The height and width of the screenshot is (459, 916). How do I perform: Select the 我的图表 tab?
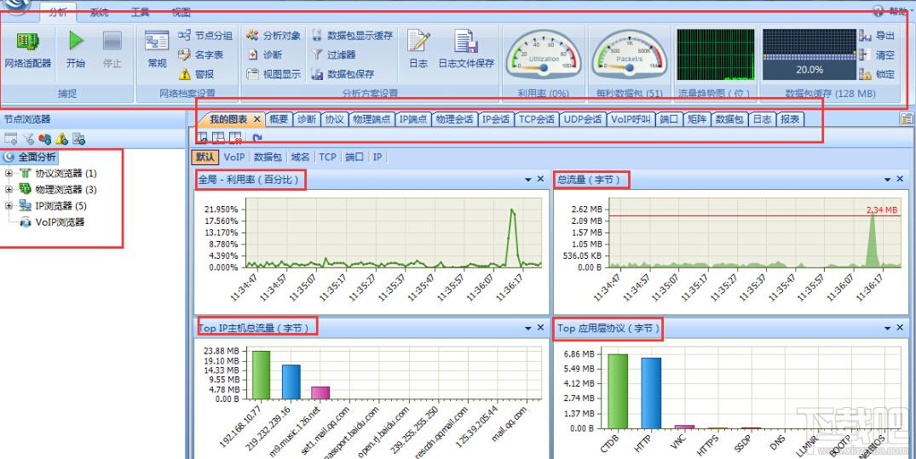coord(228,119)
